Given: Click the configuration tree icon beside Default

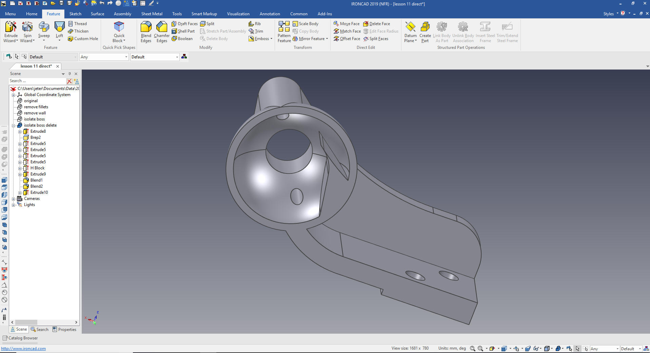Looking at the screenshot, I should click(x=184, y=57).
